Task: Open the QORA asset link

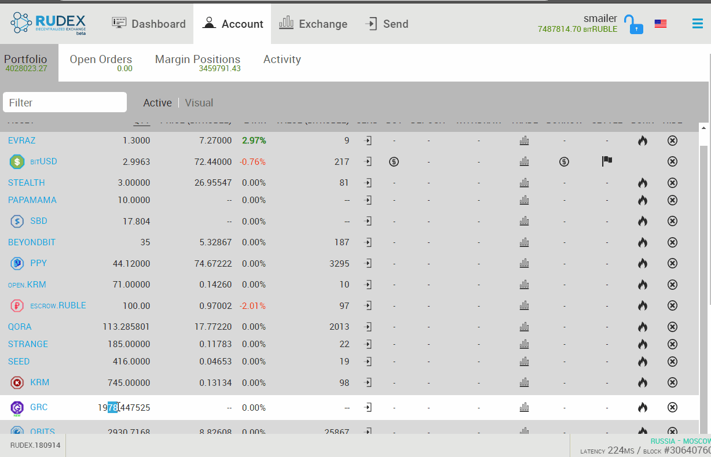Action: [x=20, y=327]
